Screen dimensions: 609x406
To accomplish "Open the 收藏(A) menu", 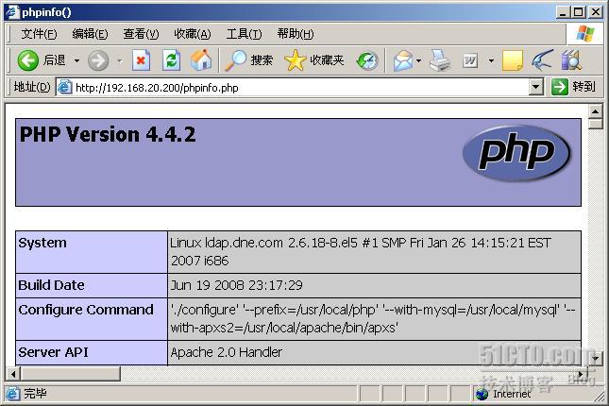I will point(193,34).
